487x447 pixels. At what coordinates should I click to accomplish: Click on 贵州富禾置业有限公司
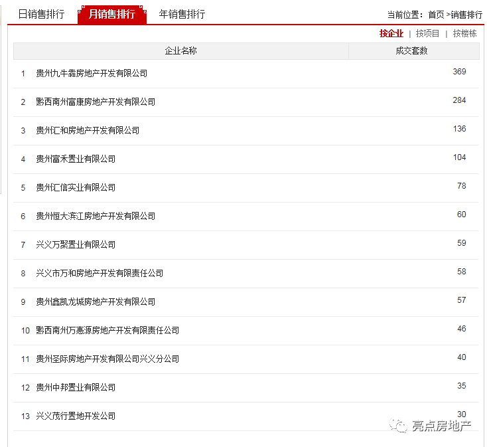point(76,159)
